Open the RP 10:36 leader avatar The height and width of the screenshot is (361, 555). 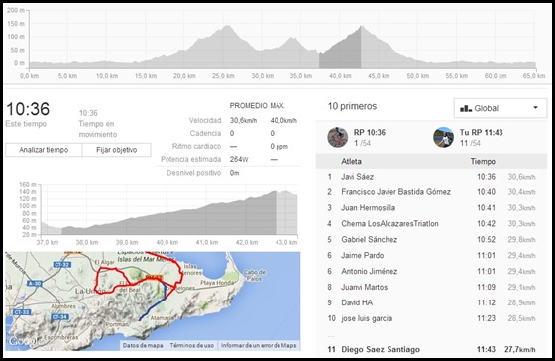337,137
